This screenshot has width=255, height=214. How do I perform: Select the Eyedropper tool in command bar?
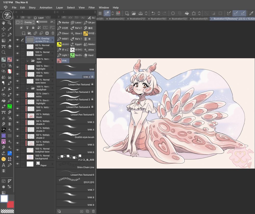[251, 13]
